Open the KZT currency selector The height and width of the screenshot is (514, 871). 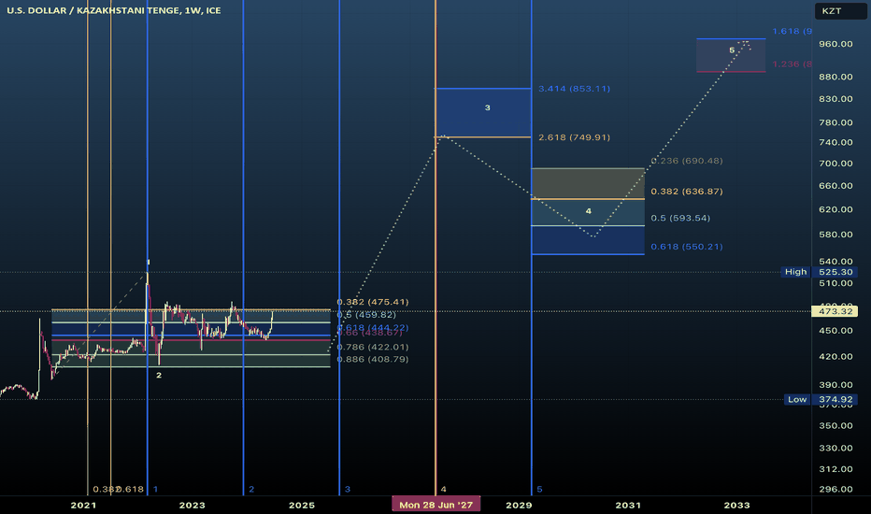(x=840, y=11)
